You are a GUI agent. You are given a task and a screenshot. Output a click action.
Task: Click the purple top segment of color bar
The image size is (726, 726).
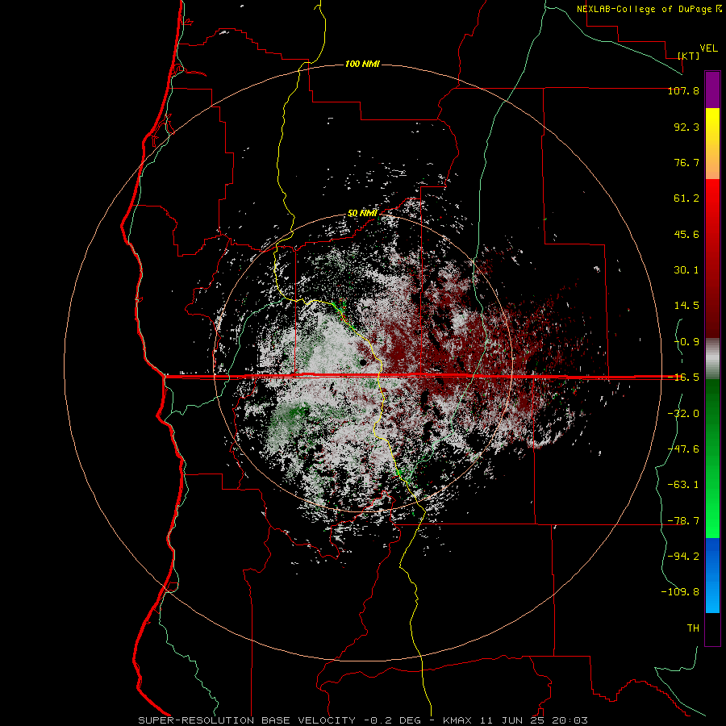(x=712, y=90)
